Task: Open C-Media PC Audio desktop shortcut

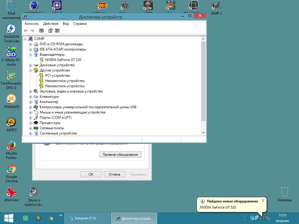Action: [11, 57]
